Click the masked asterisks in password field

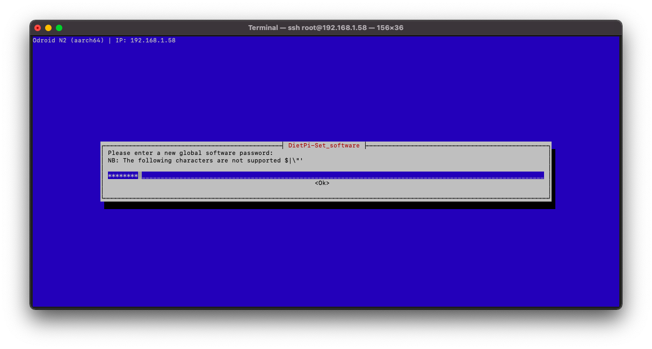(122, 175)
